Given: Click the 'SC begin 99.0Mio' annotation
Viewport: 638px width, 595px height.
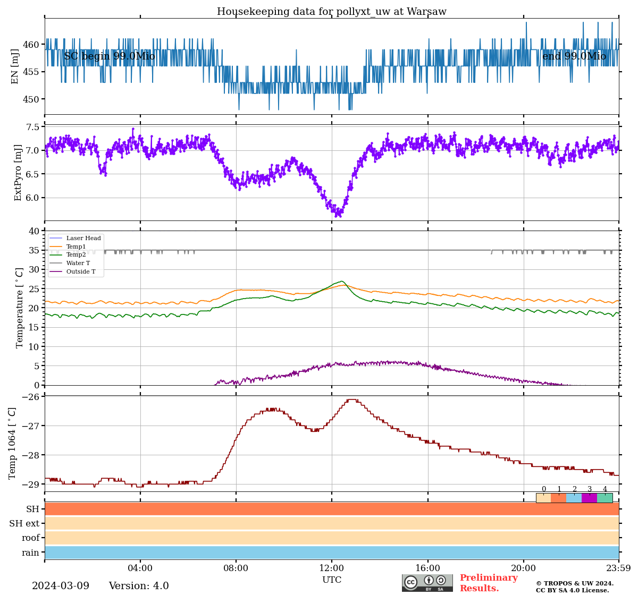Looking at the screenshot, I should [x=110, y=56].
